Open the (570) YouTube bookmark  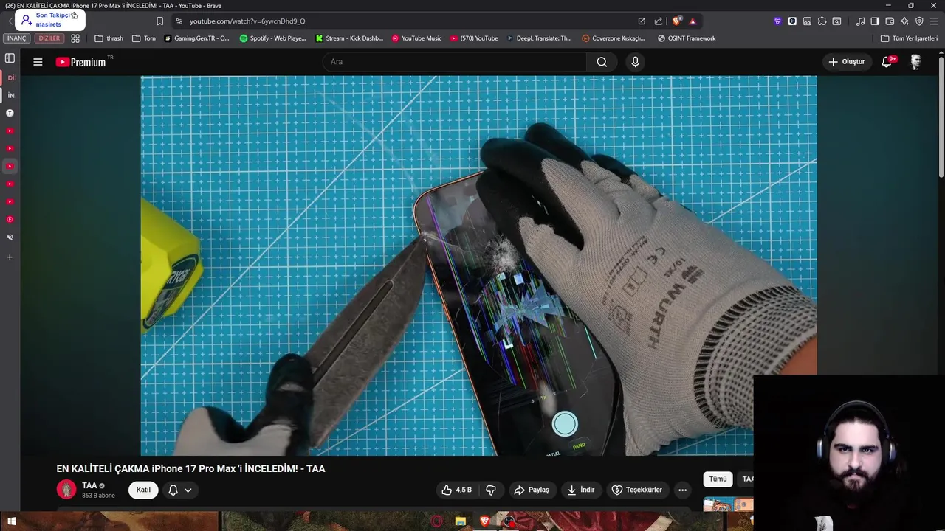pos(474,38)
